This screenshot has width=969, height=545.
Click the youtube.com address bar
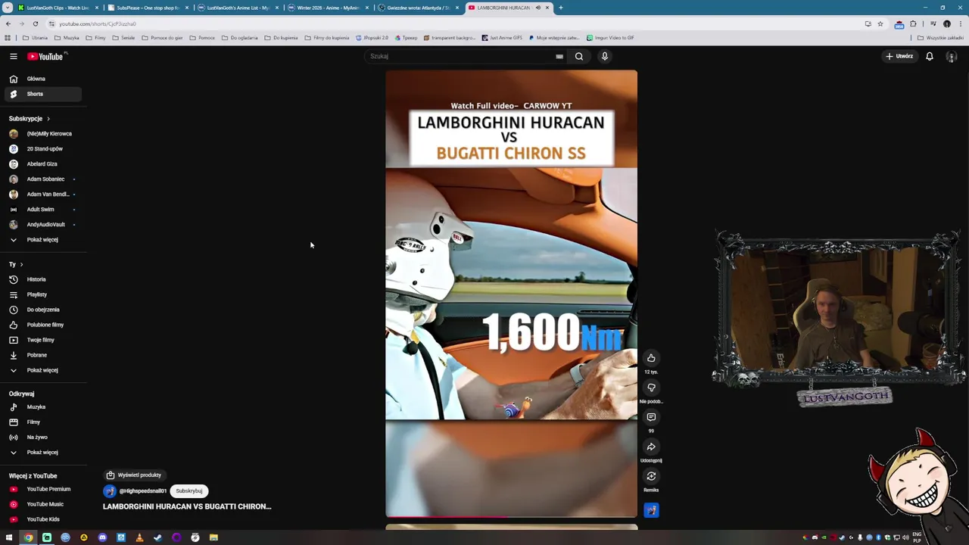(454, 23)
